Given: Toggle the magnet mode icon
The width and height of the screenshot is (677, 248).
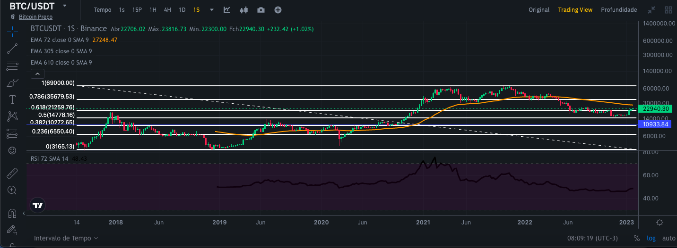Looking at the screenshot, I should tap(12, 213).
